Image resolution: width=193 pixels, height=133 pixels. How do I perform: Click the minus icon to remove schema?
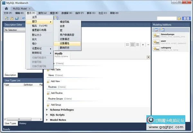click(148, 45)
